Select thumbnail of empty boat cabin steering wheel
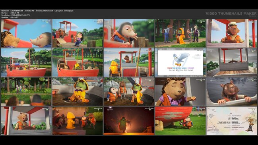The width and height of the screenshot is (258, 145). pos(232,62)
